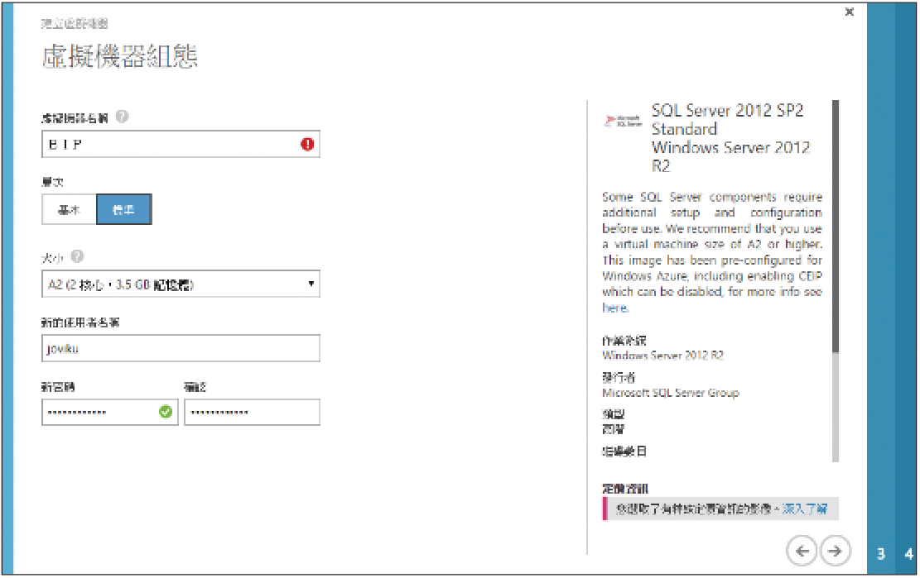920x578 pixels.
Task: Click the Microsoft SQL Server Group publisher text
Action: (670, 393)
